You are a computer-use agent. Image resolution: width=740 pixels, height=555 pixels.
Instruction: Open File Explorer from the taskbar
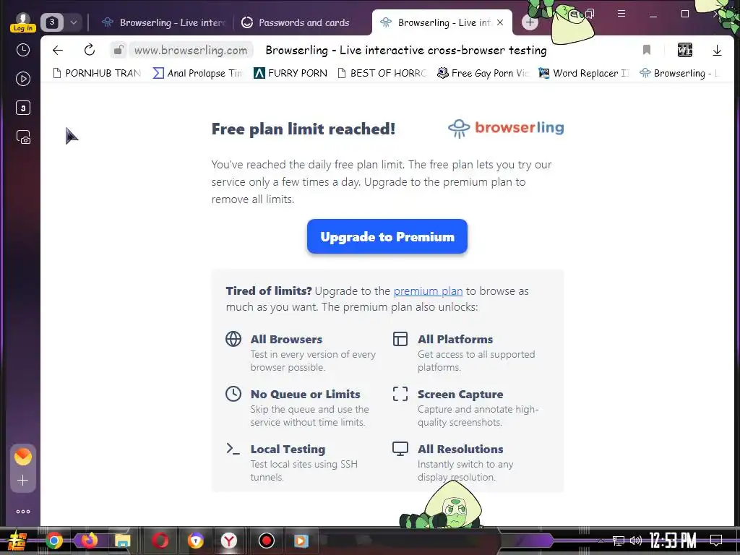tap(123, 541)
